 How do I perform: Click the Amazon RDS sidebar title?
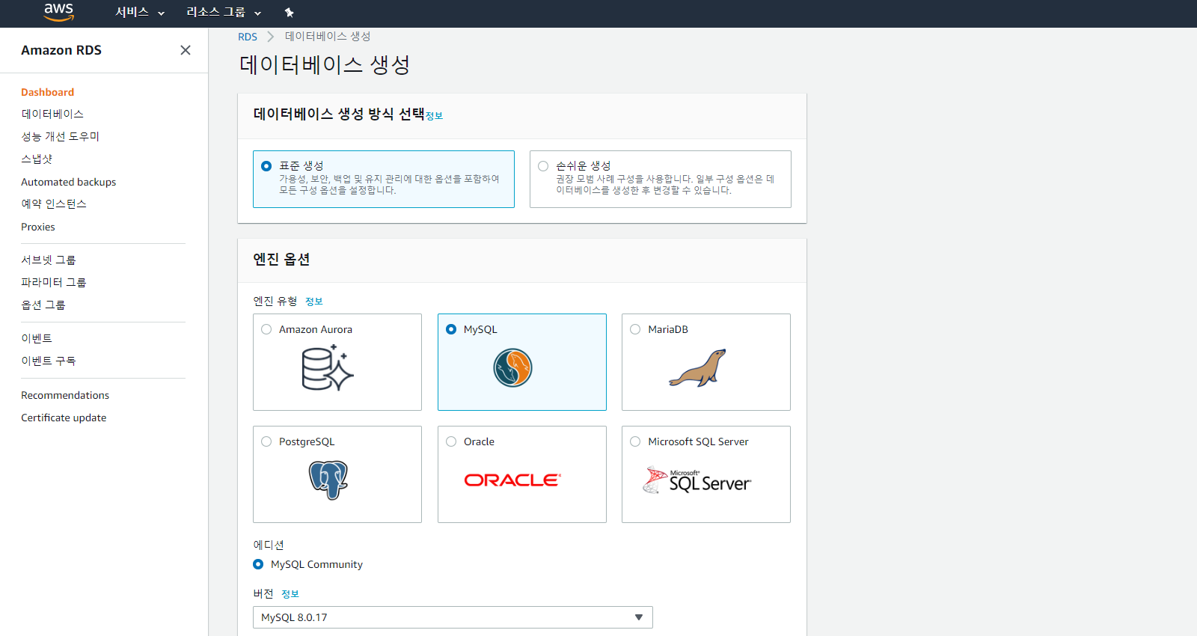point(61,50)
